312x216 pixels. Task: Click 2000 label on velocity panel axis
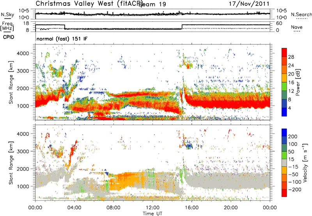pos(23,169)
